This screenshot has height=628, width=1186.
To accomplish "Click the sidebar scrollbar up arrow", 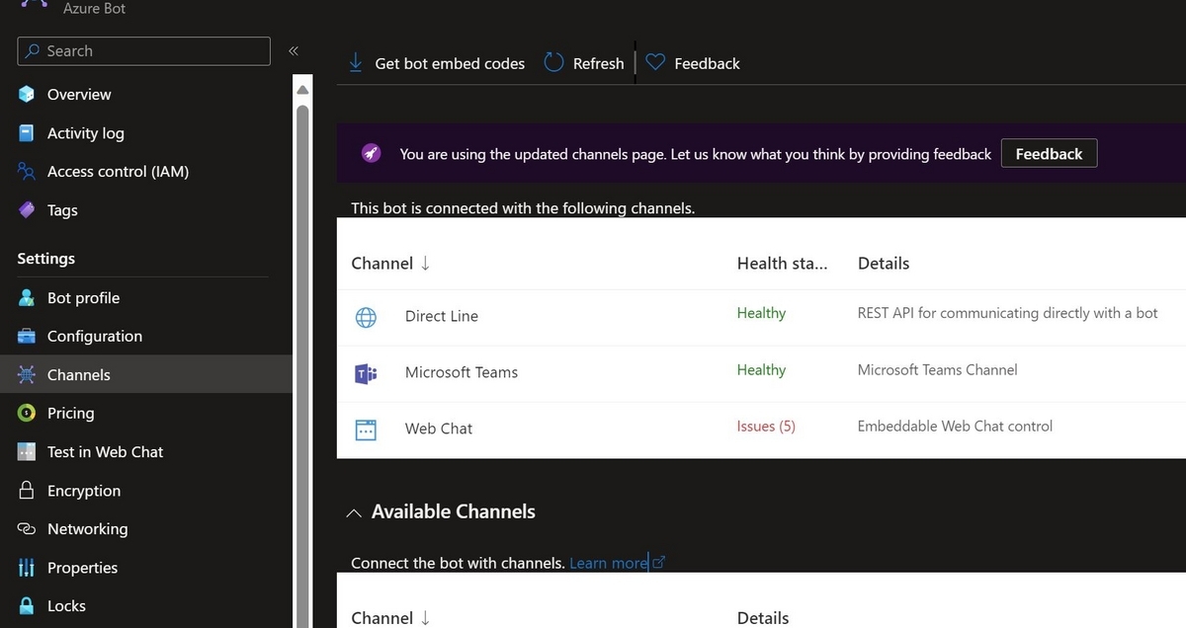I will coord(303,90).
